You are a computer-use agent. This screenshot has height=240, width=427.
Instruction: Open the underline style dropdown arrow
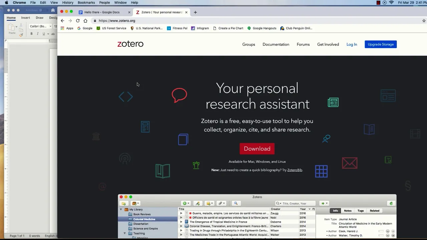click(x=48, y=34)
